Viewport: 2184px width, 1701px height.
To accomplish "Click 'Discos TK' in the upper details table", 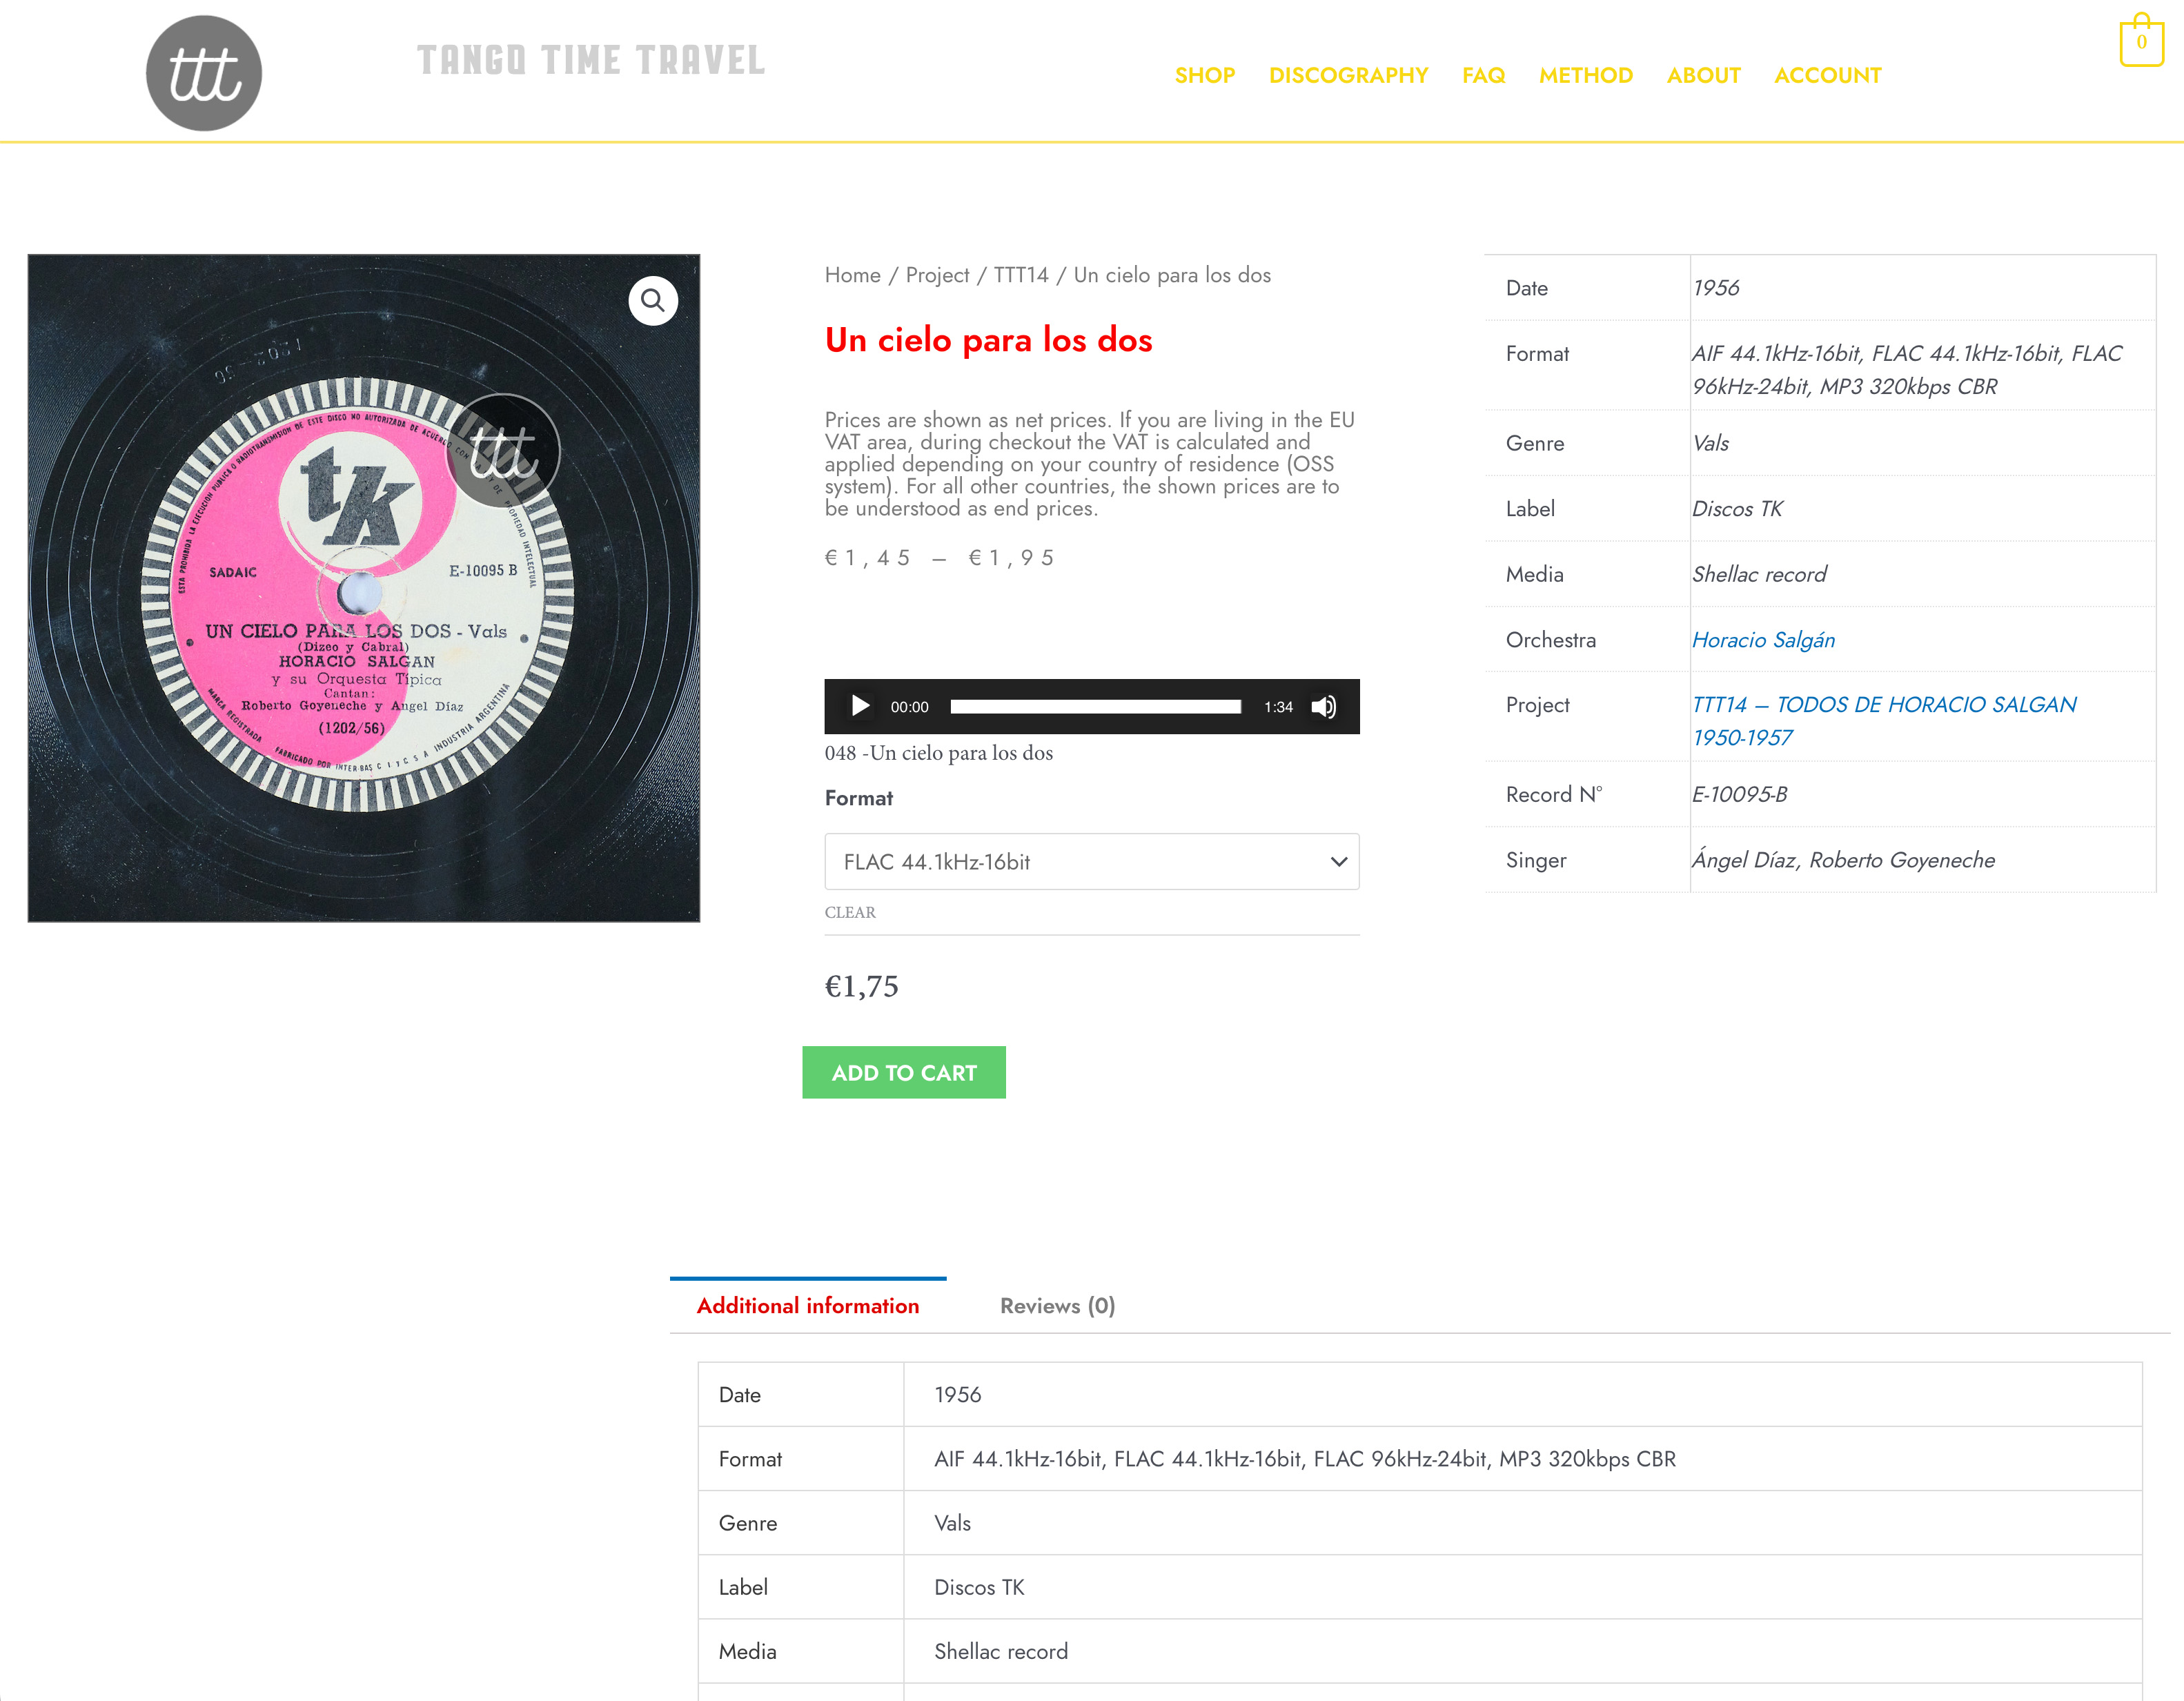I will [1737, 509].
